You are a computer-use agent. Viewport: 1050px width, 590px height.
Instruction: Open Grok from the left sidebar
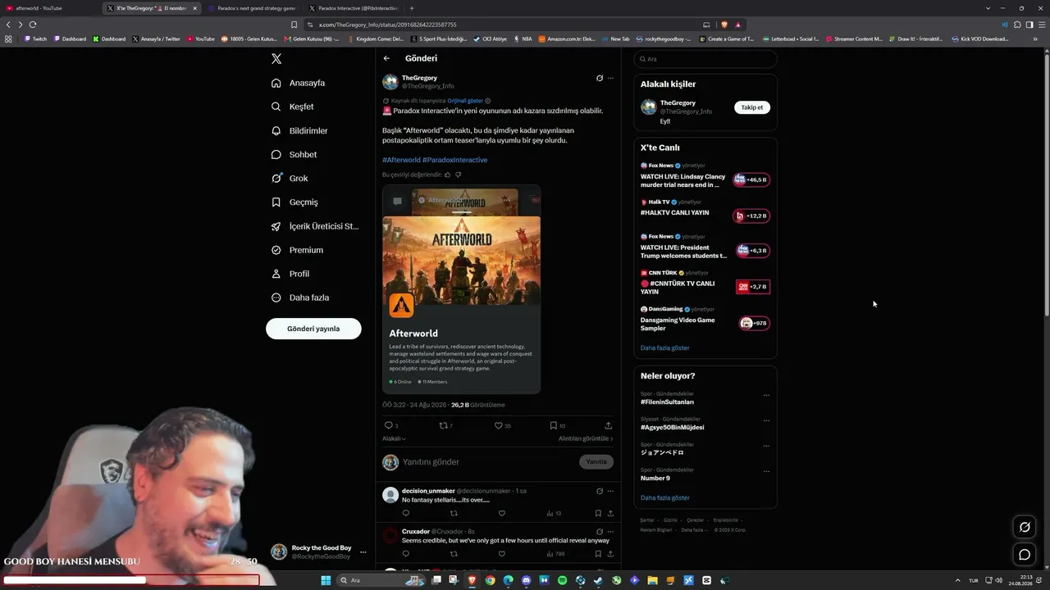[x=290, y=178]
